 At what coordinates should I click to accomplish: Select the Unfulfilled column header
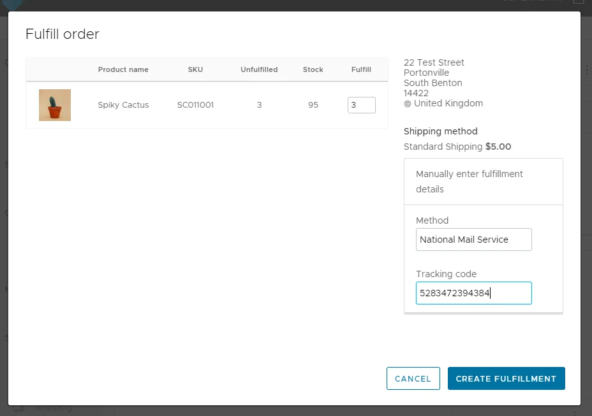point(259,69)
